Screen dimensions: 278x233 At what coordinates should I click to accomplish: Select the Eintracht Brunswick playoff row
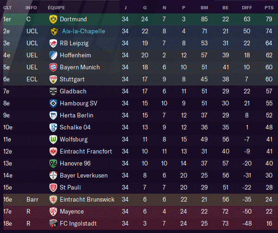click(x=139, y=200)
